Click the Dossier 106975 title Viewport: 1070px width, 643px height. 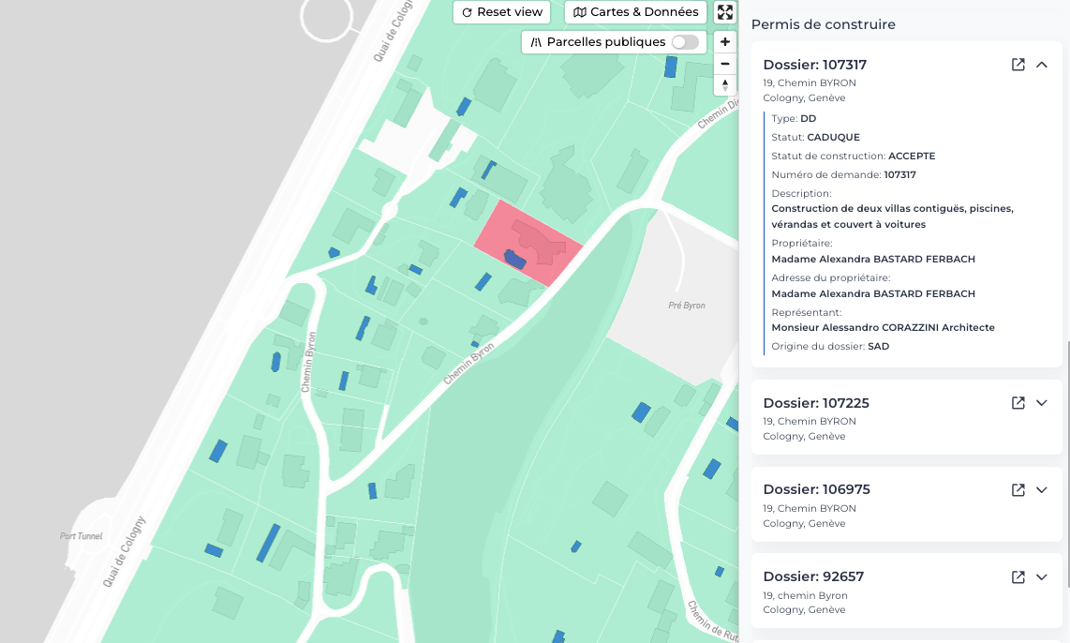815,489
